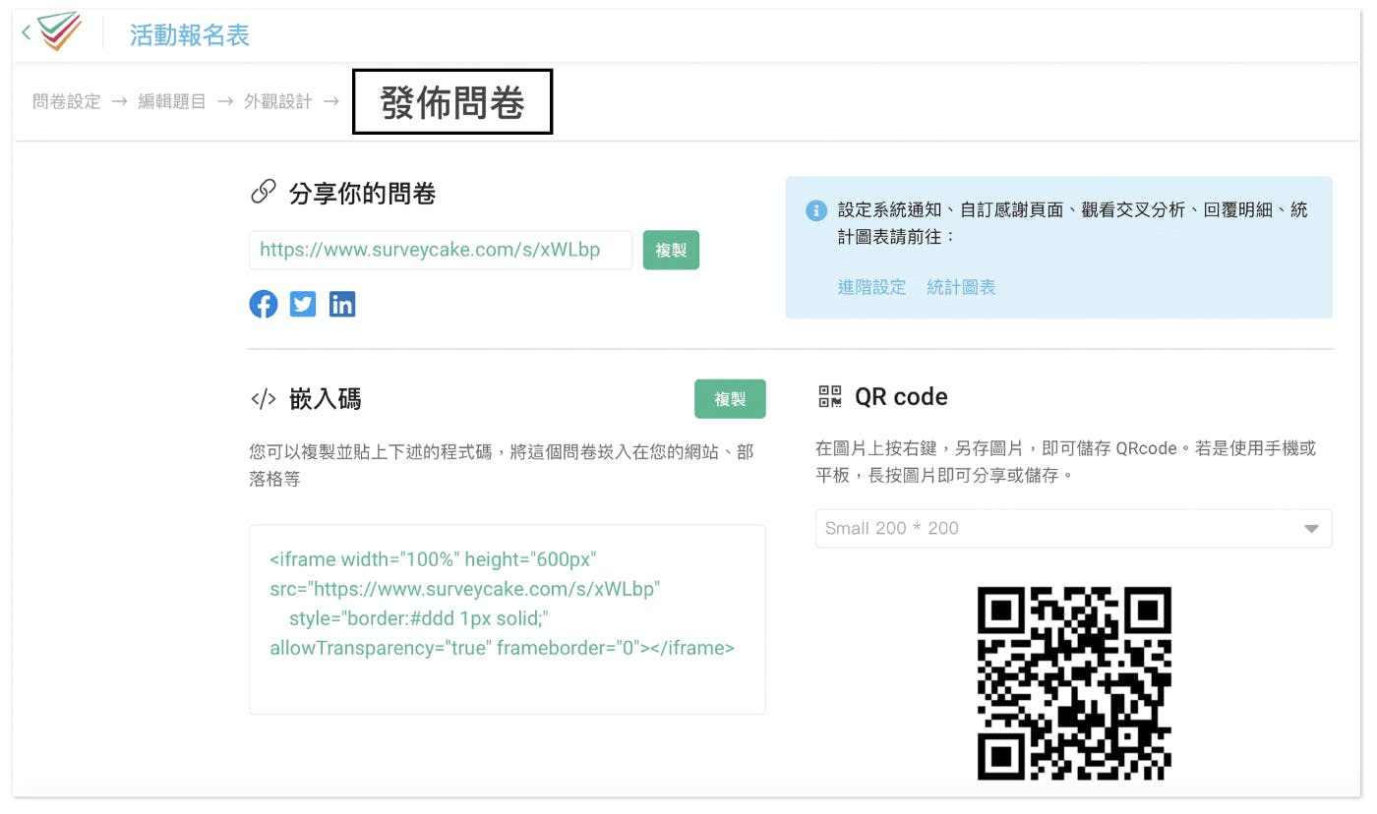1377x814 pixels.
Task: Open 統計圖表 link
Action: (x=961, y=287)
